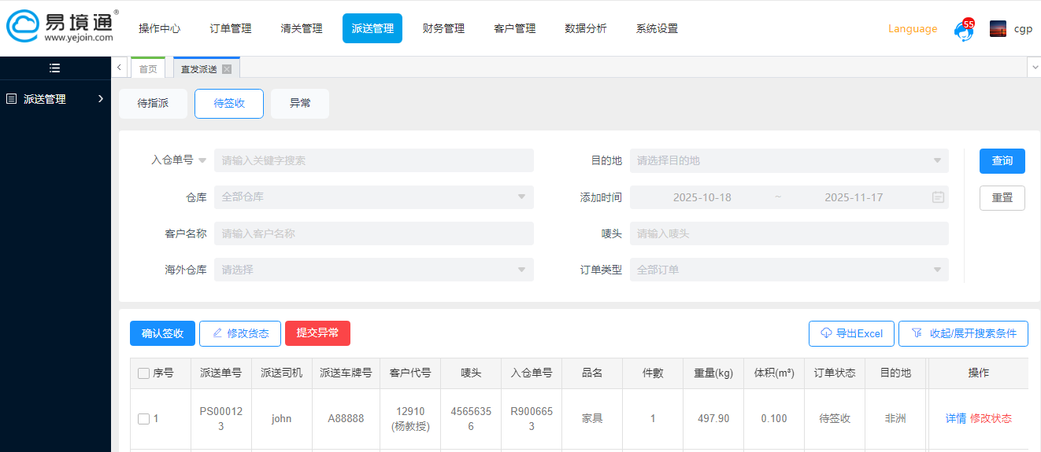
Task: Open the tab list dropdown at far right
Action: pyautogui.click(x=1033, y=68)
